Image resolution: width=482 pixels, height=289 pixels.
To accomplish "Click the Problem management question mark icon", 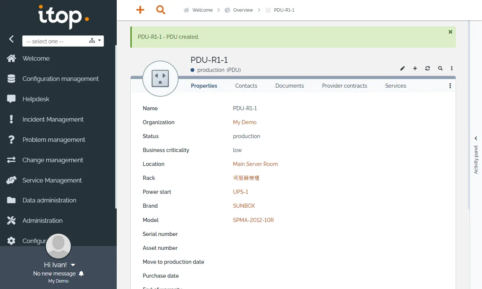I will (x=11, y=140).
